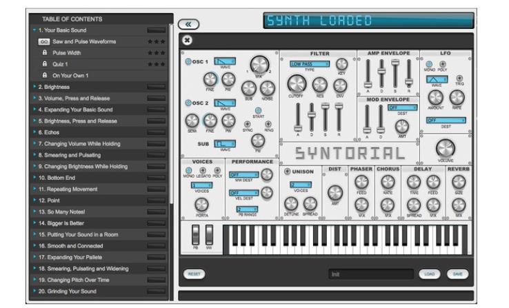Viewport: 509px width, 308px height.
Task: Click the Porta knob in Voices
Action: point(201,205)
